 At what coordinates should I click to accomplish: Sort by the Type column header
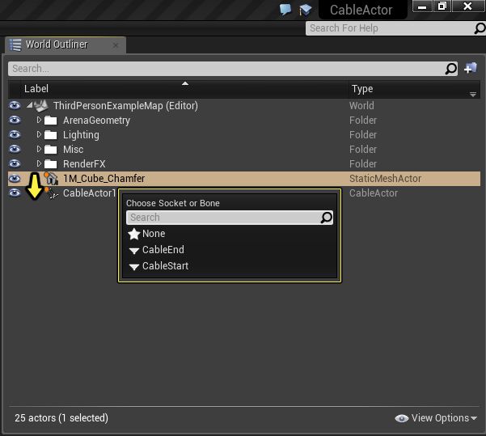pyautogui.click(x=361, y=89)
